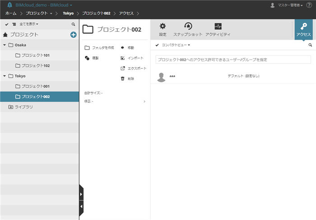Open the コンパクトビュー dropdown

pyautogui.click(x=176, y=45)
